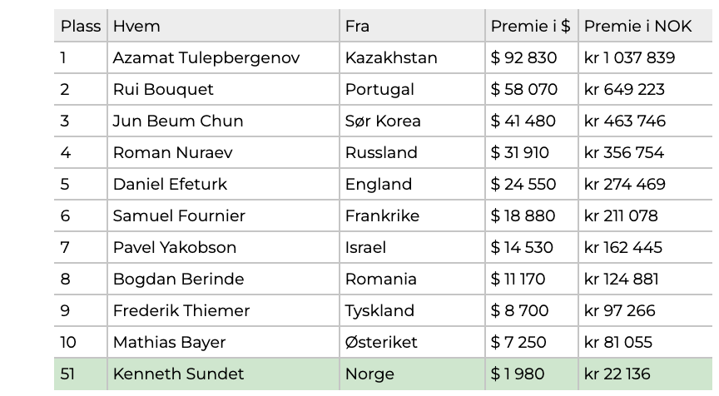Click the Fra column header
Viewport: 719px width, 396px height.
click(x=357, y=26)
